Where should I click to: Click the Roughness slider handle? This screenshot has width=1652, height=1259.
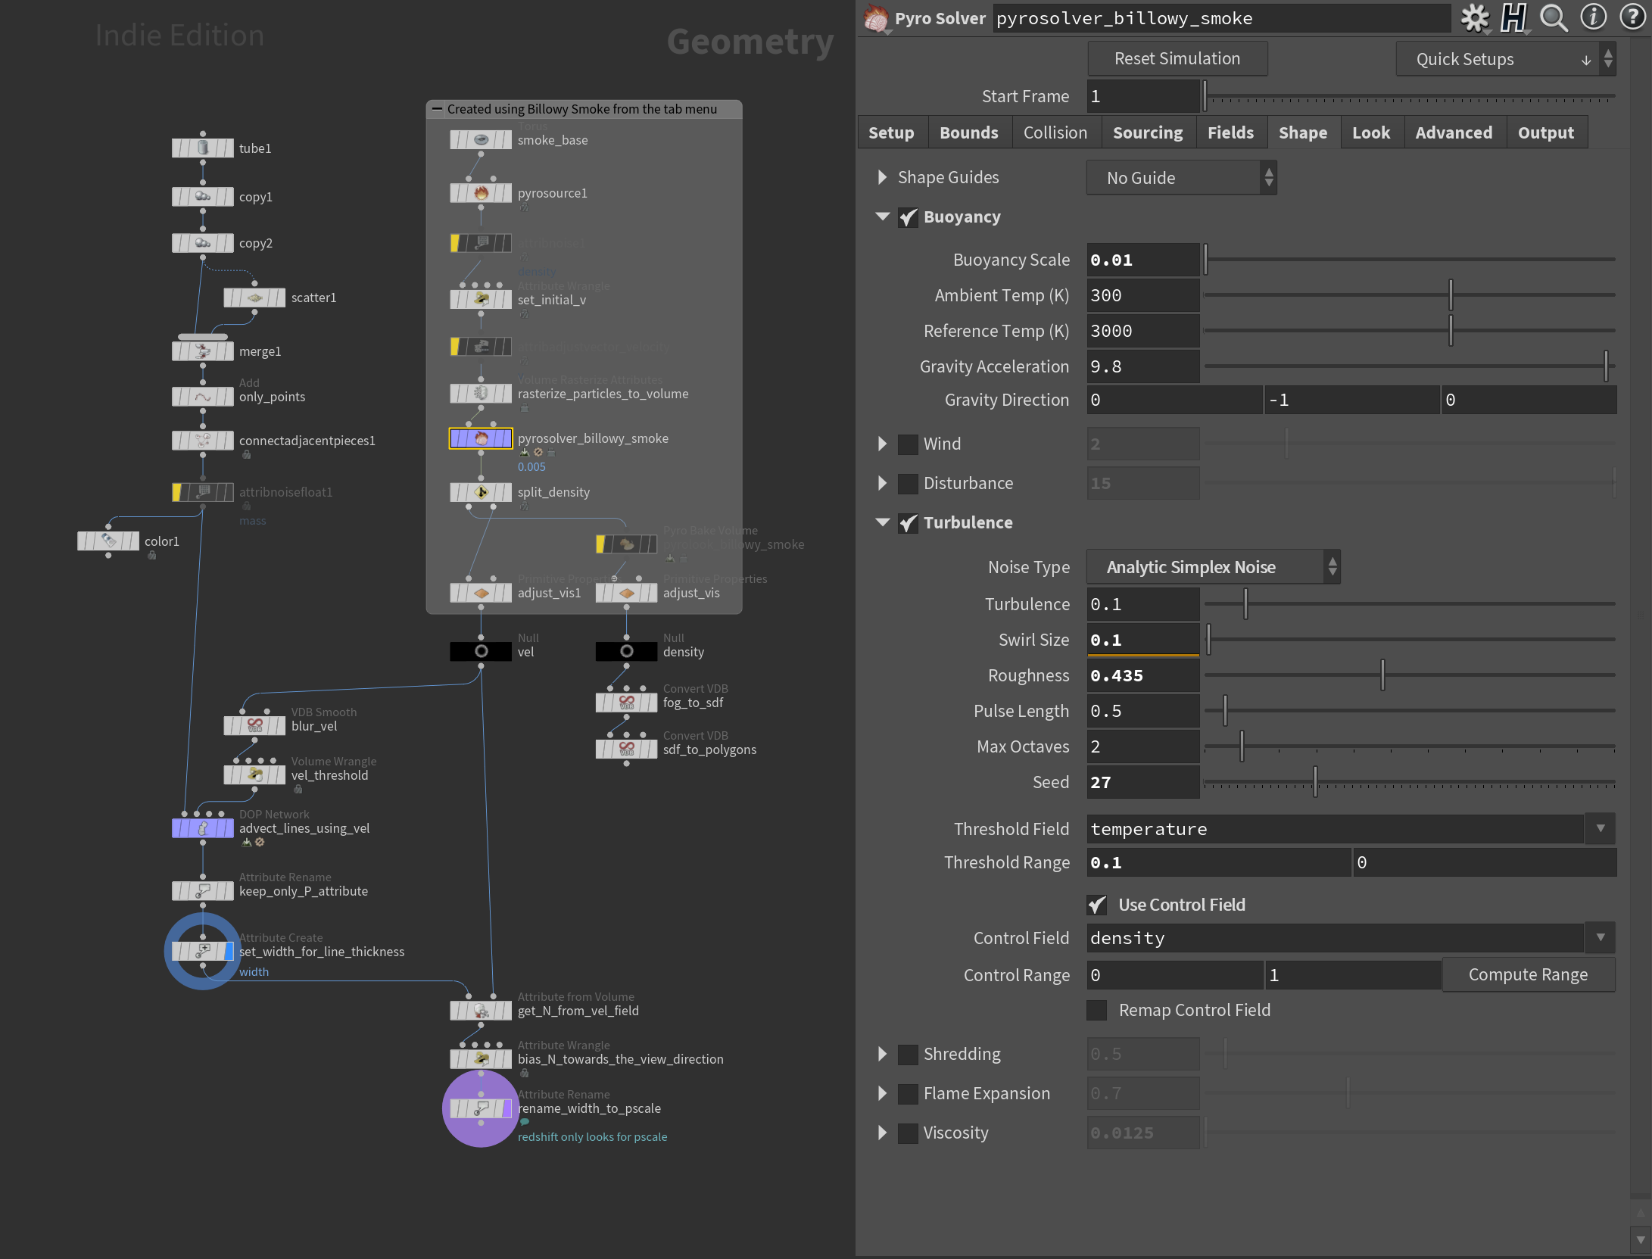tap(1382, 675)
